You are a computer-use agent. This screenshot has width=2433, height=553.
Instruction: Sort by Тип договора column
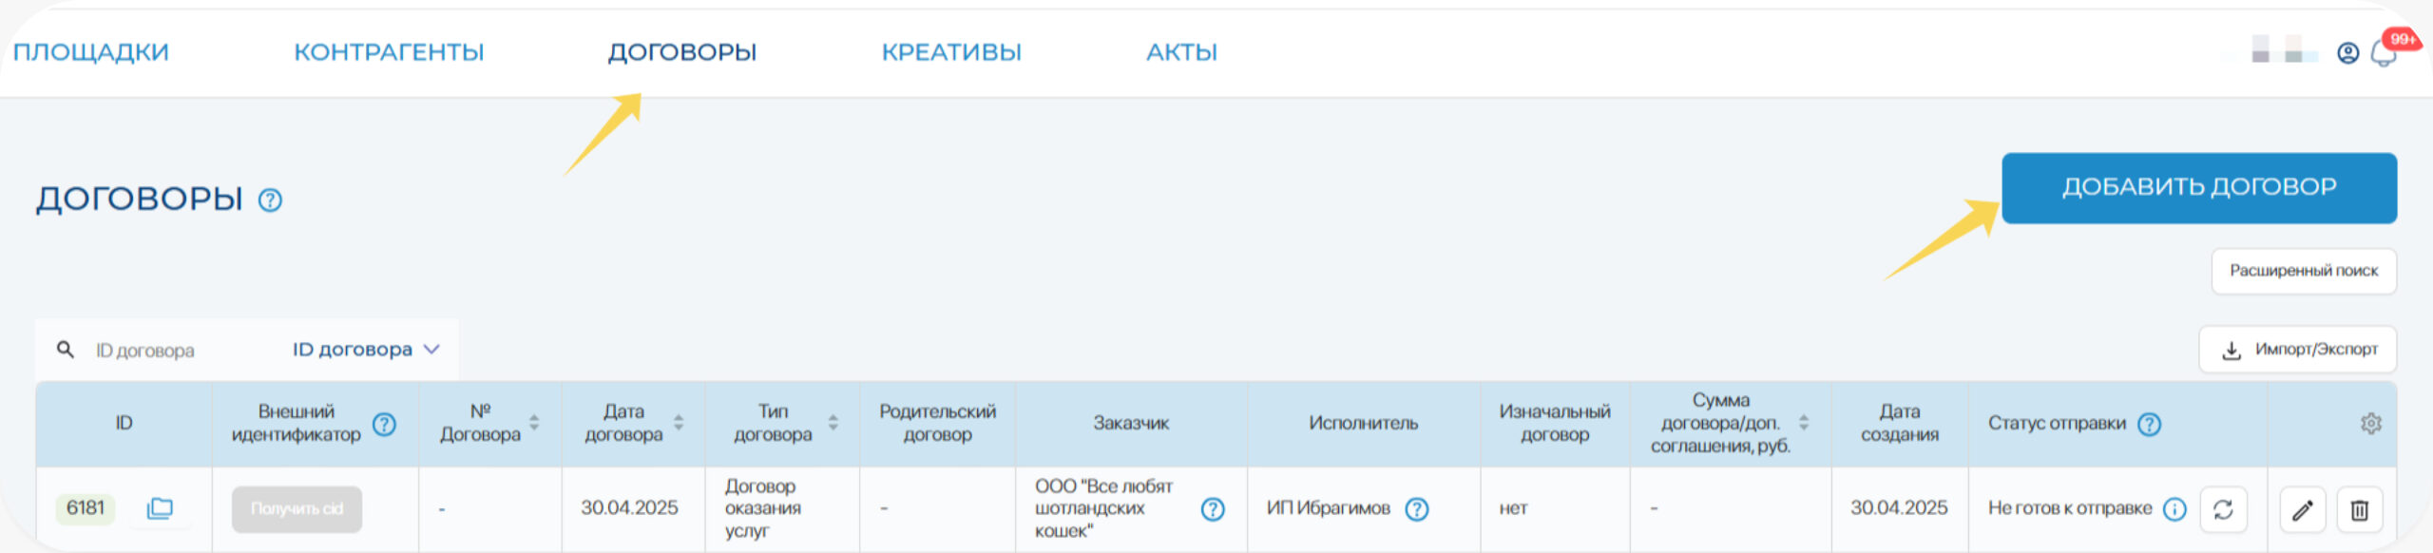833,423
